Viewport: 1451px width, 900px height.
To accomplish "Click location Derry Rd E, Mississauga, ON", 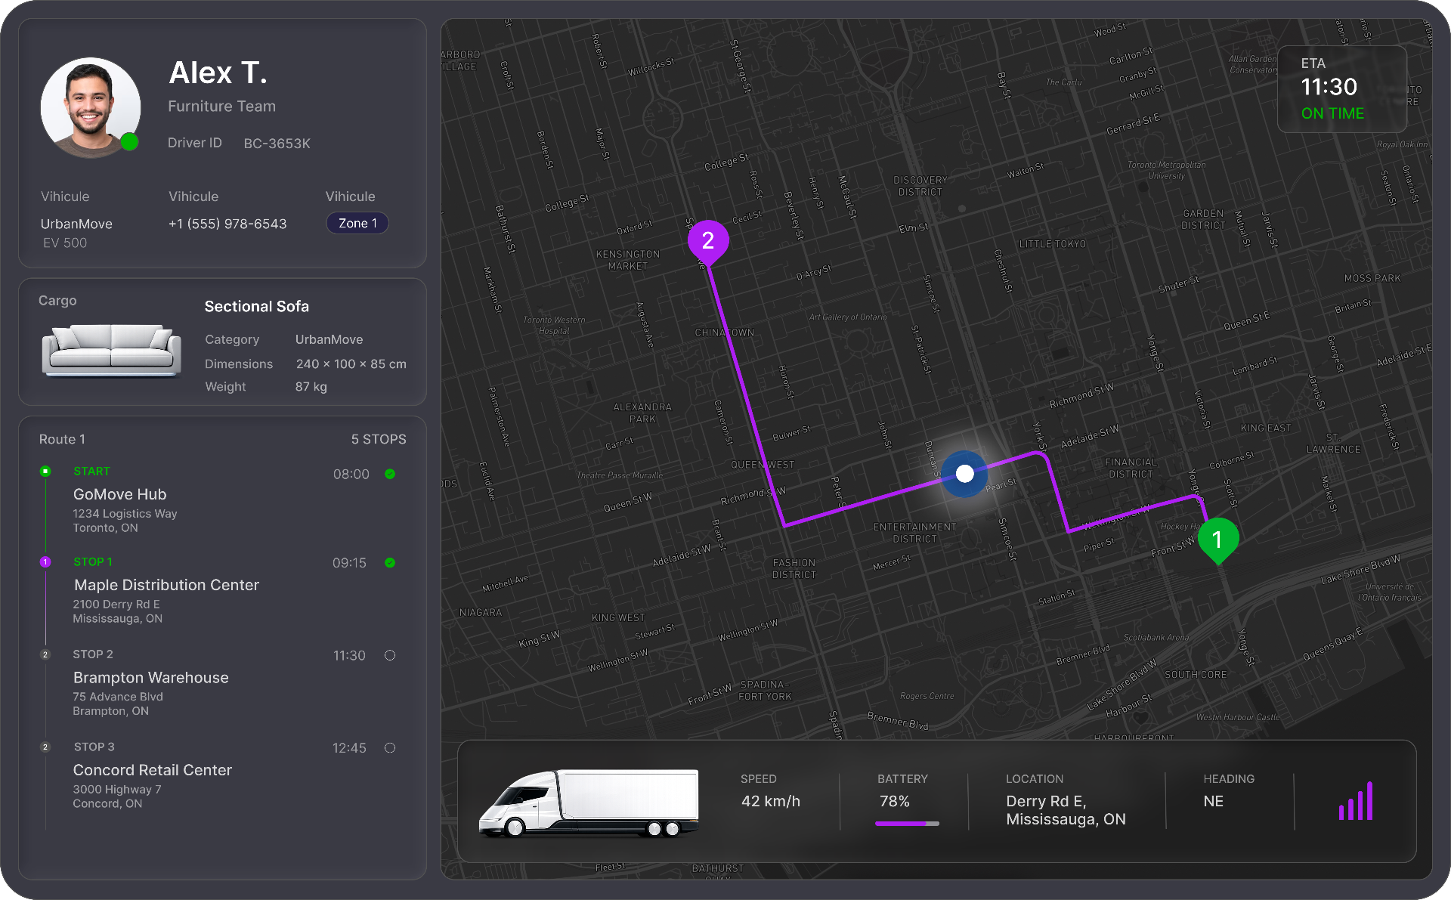I will coord(1066,811).
